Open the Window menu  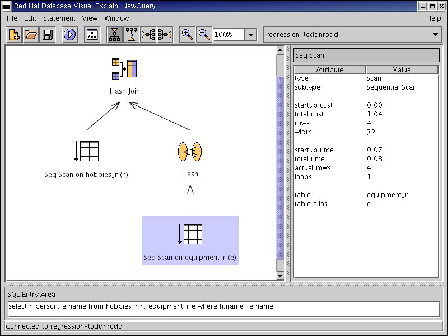(116, 18)
